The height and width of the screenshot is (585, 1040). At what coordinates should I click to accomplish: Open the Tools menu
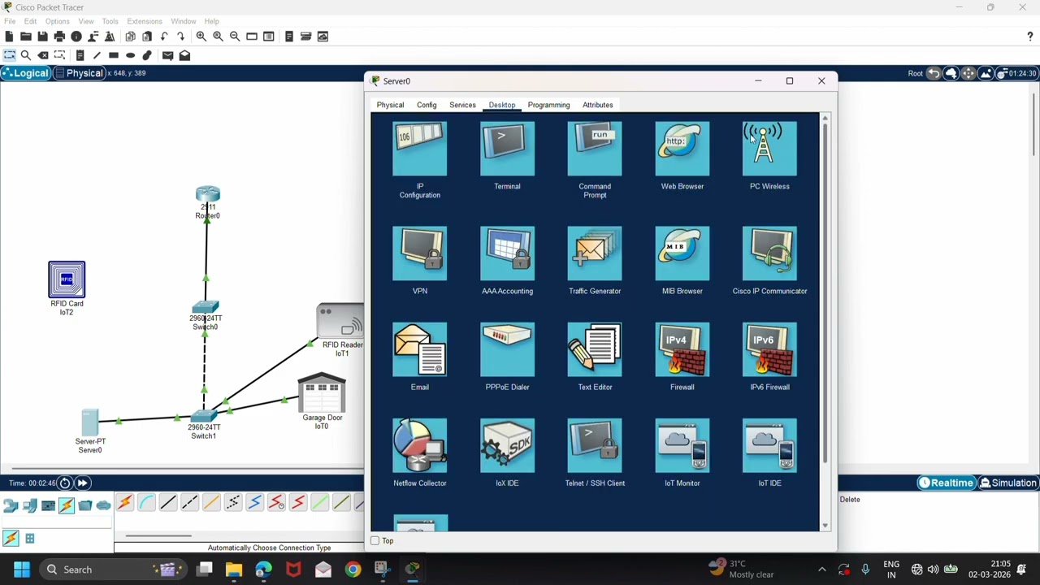[x=110, y=21]
